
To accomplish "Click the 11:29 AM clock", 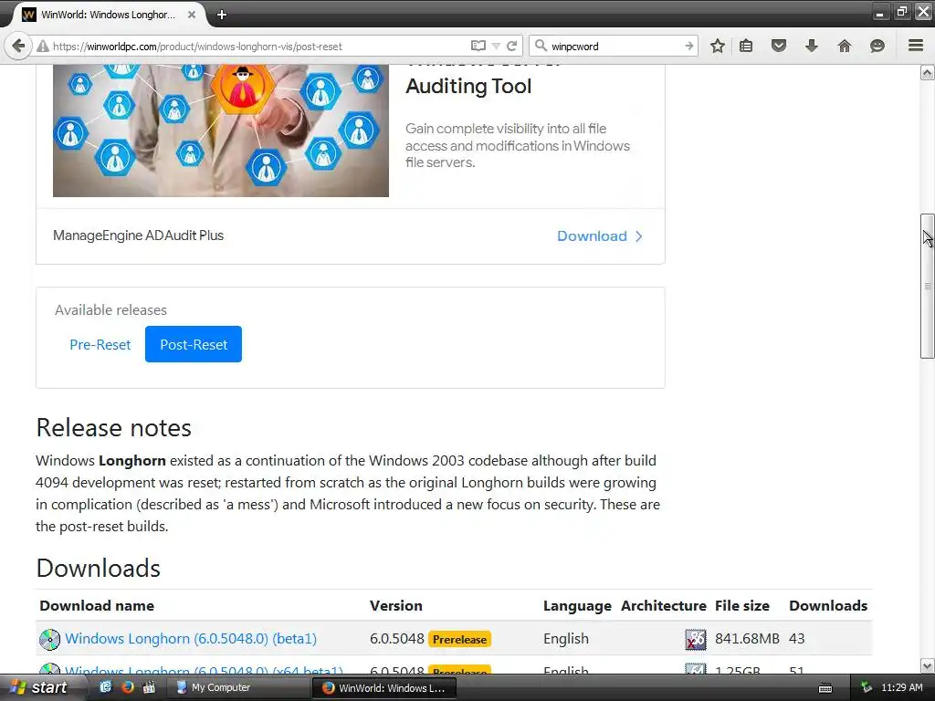I will point(901,687).
